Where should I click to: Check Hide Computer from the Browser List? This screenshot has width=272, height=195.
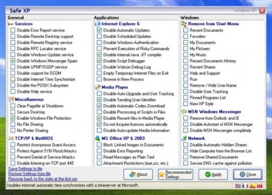tap(186, 151)
